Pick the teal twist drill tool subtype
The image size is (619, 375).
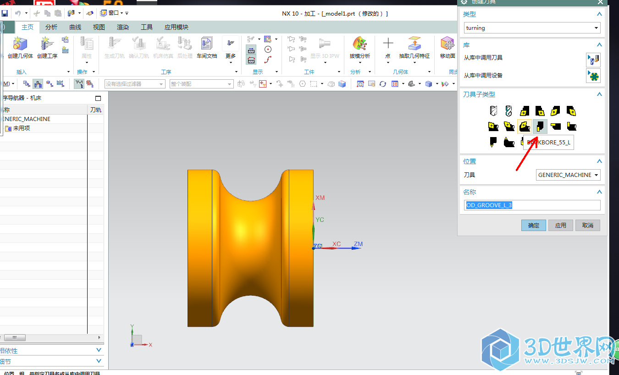pyautogui.click(x=508, y=110)
